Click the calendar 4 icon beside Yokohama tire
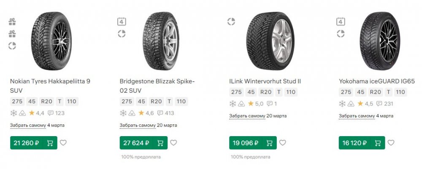 pos(341,21)
